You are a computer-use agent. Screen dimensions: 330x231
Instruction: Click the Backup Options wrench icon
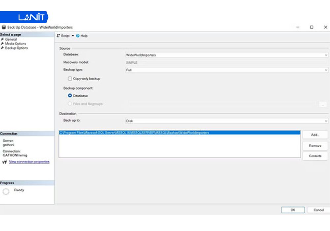click(x=3, y=48)
